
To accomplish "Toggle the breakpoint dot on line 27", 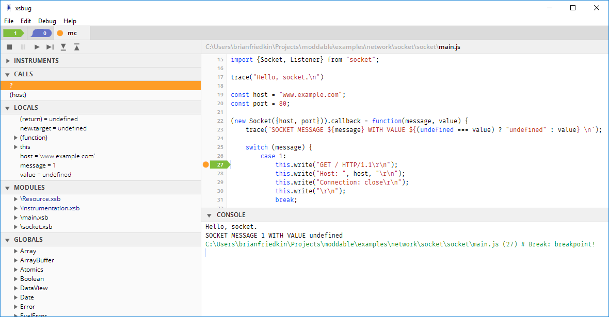I will pyautogui.click(x=206, y=165).
